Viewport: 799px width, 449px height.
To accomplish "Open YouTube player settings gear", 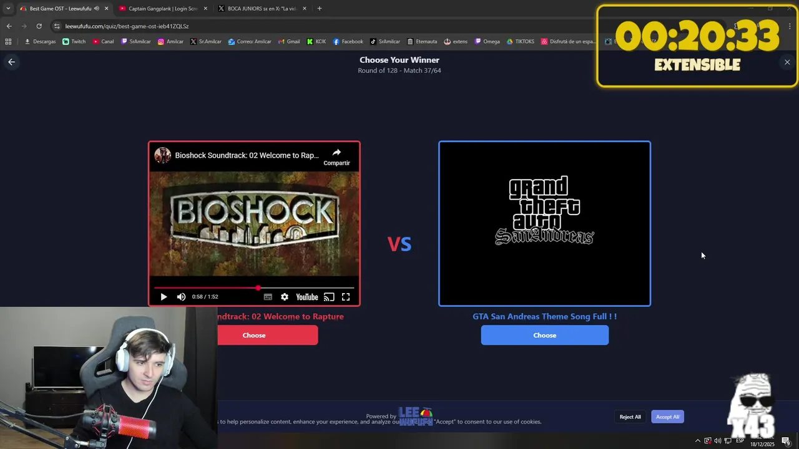I will tap(285, 297).
